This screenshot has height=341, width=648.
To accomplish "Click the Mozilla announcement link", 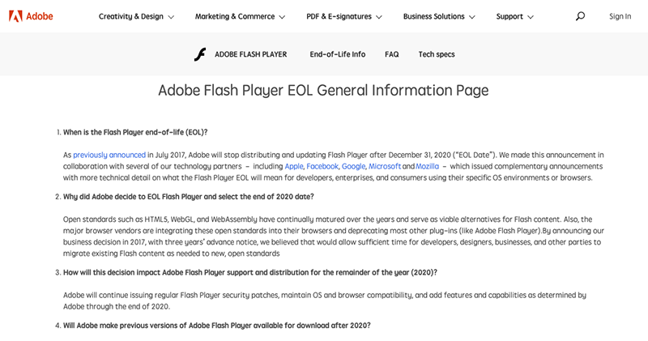I will coord(427,166).
